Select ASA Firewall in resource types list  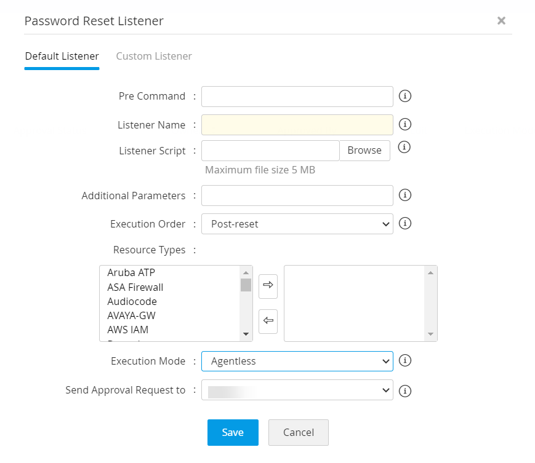[x=135, y=287]
